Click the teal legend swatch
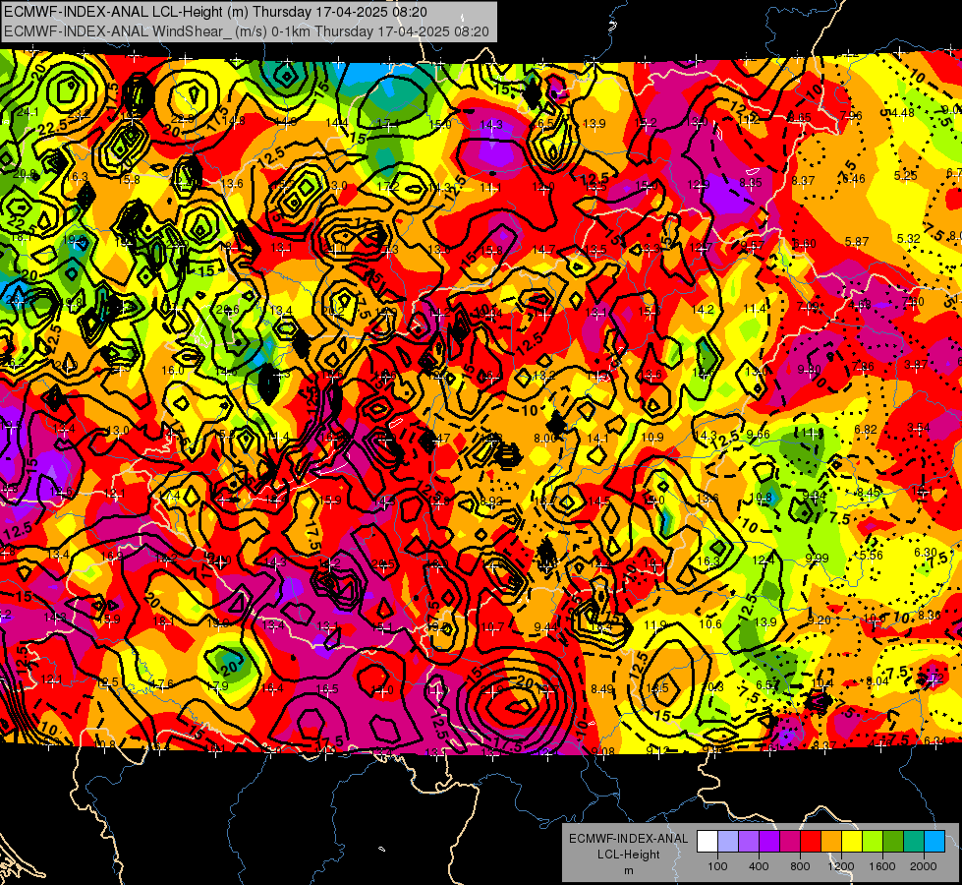 (914, 842)
